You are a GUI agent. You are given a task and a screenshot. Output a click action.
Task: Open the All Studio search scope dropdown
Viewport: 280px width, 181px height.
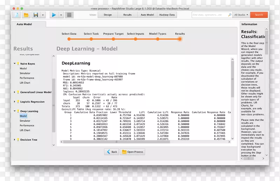pyautogui.click(x=241, y=15)
